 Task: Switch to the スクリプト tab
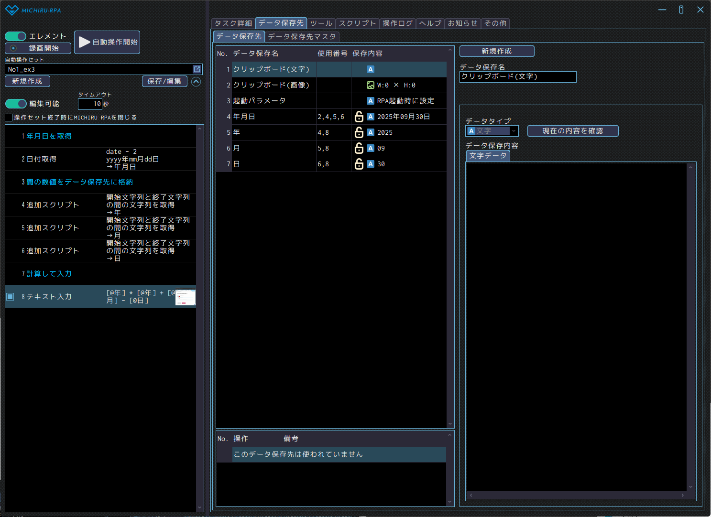click(357, 23)
